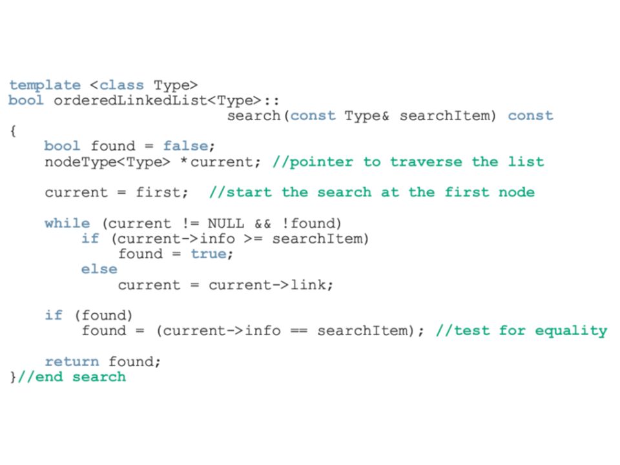620x465 pixels.
Task: Click the '>=' operator in if condition
Action: point(253,239)
